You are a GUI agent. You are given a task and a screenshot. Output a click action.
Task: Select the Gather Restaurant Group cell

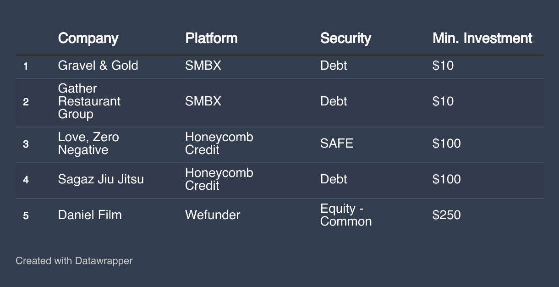click(89, 101)
